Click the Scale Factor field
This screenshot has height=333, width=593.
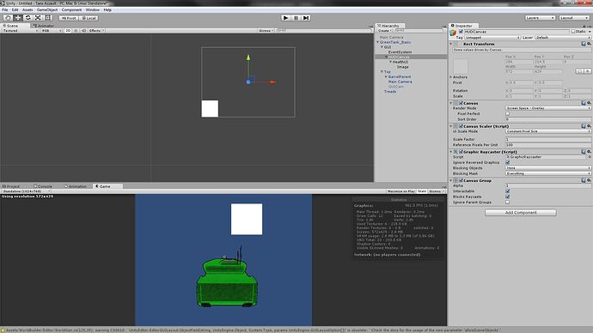(548, 139)
